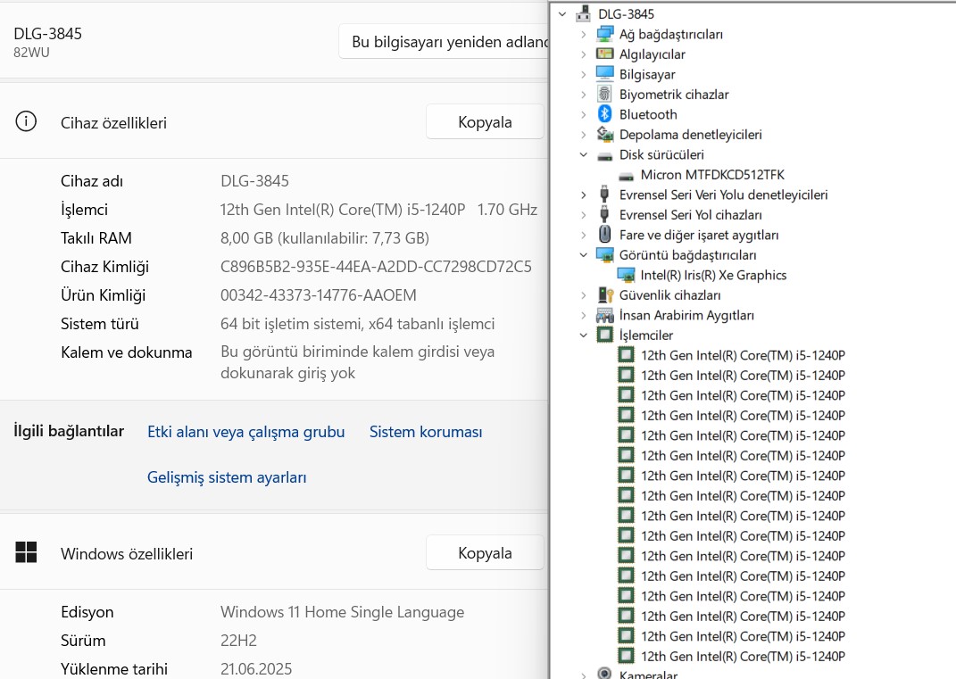The image size is (956, 679).
Task: Expand the Kameralar chevron
Action: tap(584, 675)
